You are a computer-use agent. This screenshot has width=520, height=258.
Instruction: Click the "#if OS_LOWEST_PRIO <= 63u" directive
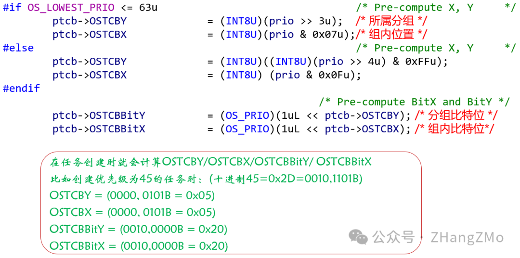pos(80,8)
